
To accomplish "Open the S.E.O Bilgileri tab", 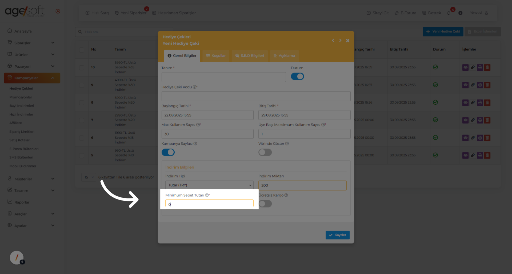I will click(x=249, y=55).
